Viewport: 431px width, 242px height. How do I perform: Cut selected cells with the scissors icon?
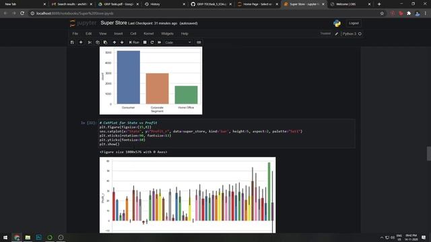pyautogui.click(x=90, y=42)
